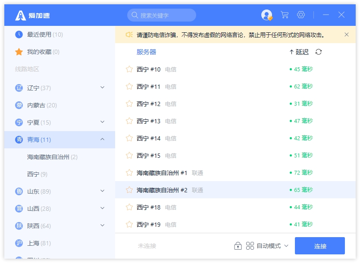The width and height of the screenshot is (360, 263).
Task: Expand the 宁夏 region chevron
Action: pos(103,122)
